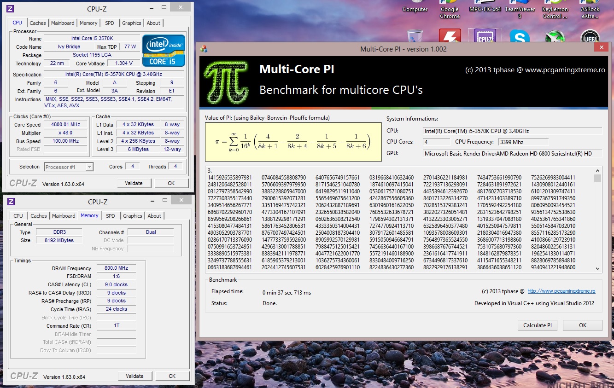
Task: Select the MPC-HC x64 desktop shortcut
Action: pos(485,8)
